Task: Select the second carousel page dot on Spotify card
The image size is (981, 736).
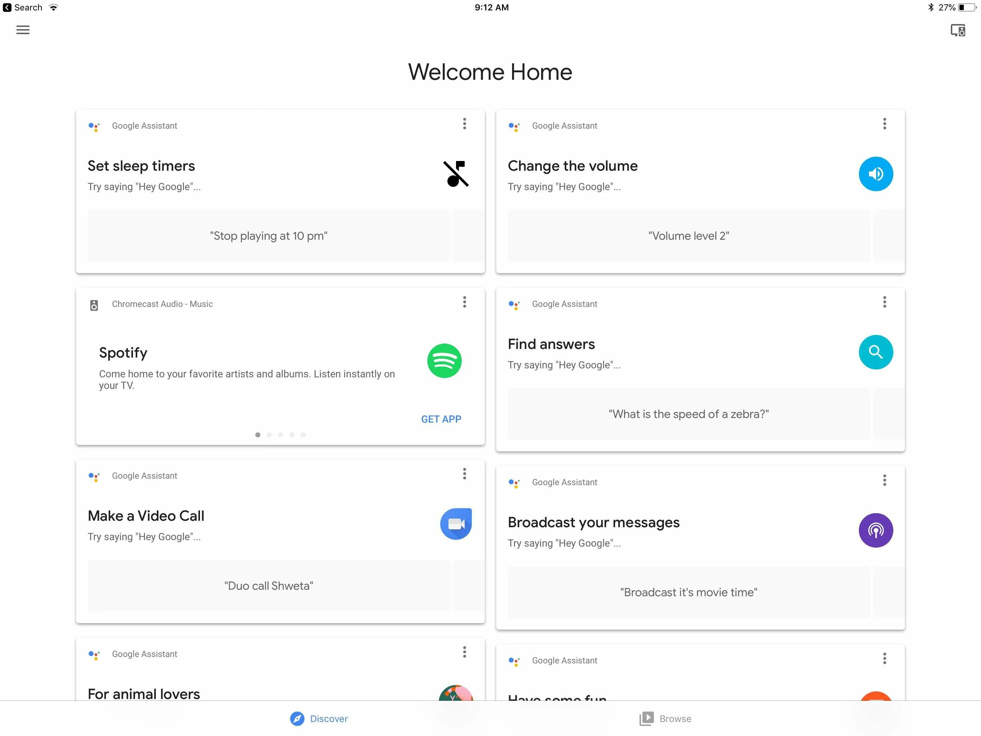Action: (269, 435)
